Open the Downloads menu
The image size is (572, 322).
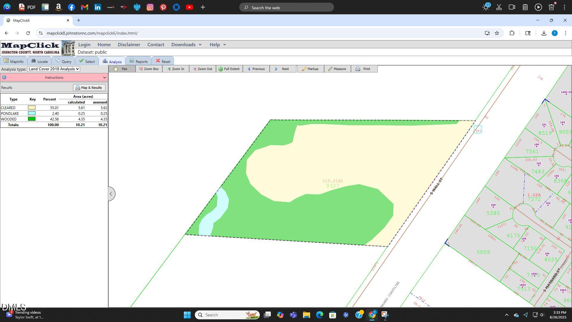coord(186,44)
